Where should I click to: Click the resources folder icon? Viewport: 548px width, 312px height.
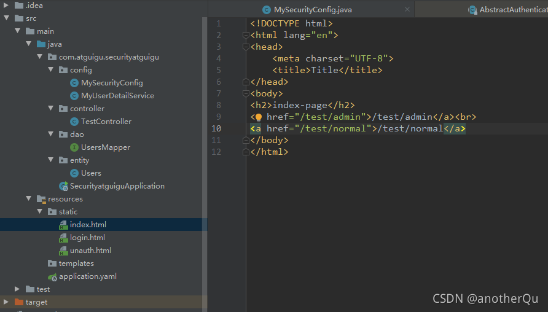41,199
